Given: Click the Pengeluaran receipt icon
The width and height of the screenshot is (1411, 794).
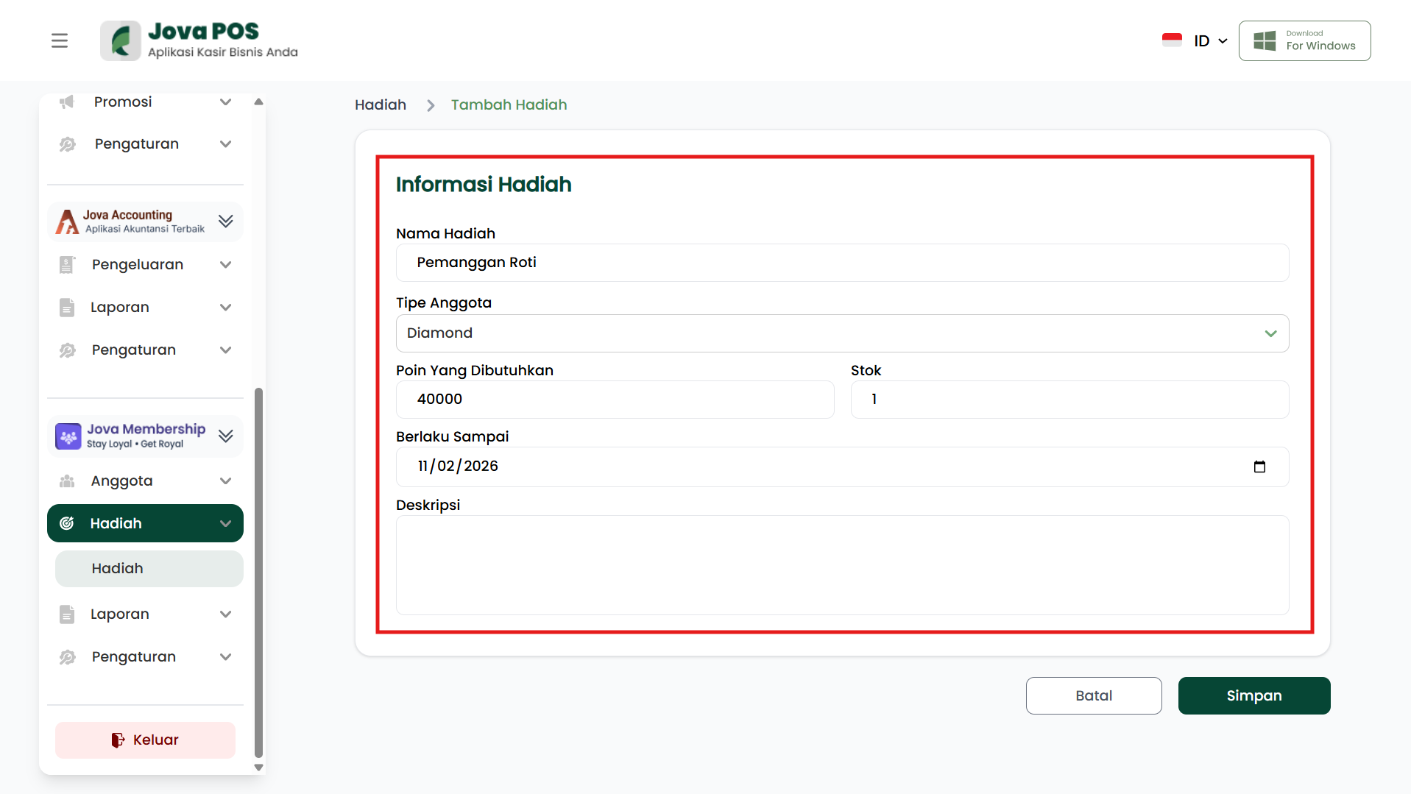Looking at the screenshot, I should click(67, 265).
